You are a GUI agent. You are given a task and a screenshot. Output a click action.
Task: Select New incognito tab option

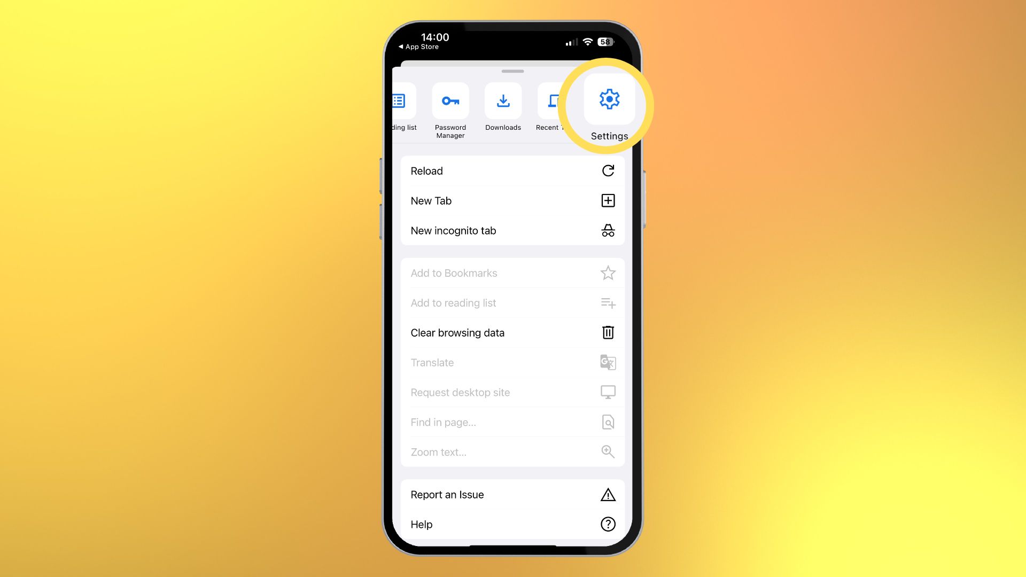tap(512, 230)
